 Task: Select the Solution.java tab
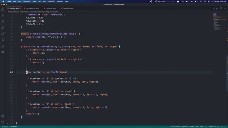[14, 9]
